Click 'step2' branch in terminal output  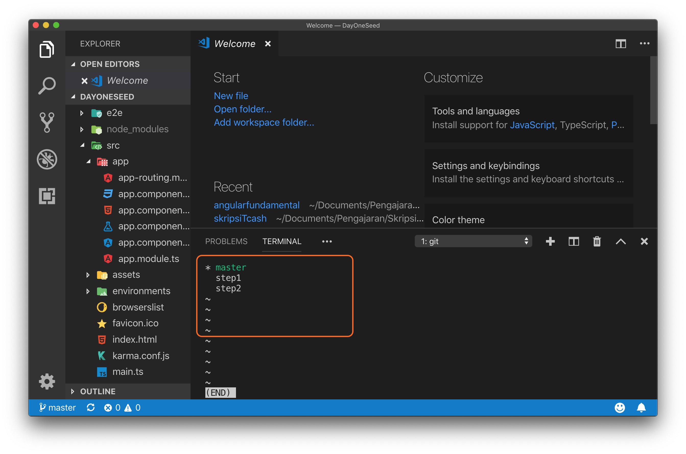[228, 288]
